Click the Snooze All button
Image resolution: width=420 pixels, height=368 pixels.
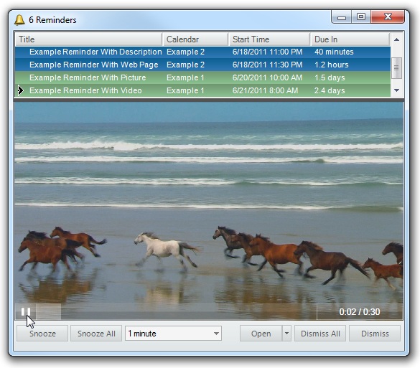(96, 334)
